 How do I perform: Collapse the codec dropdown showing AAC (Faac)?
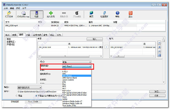coord(77,66)
